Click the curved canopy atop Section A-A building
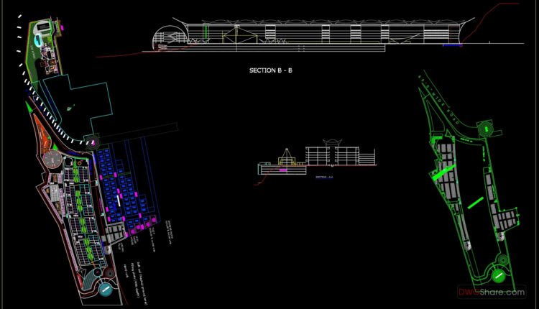 coord(331,142)
